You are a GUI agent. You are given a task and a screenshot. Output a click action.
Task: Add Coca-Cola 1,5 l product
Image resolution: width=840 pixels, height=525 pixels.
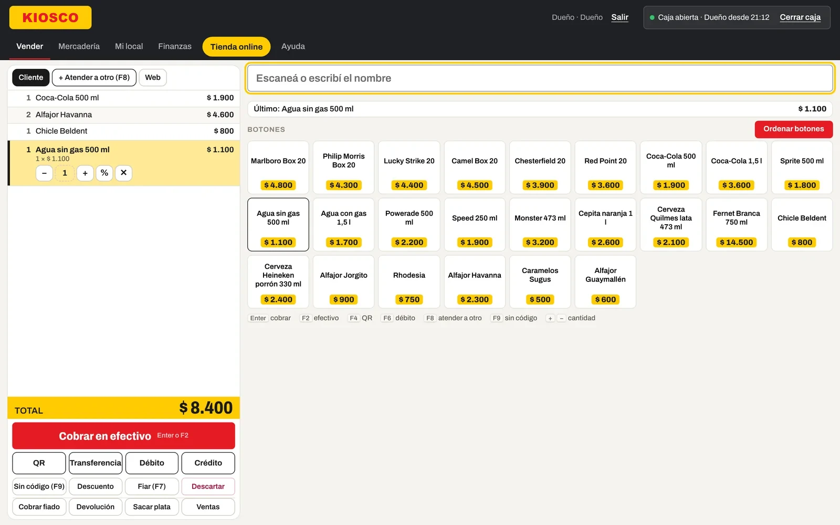coord(737,167)
